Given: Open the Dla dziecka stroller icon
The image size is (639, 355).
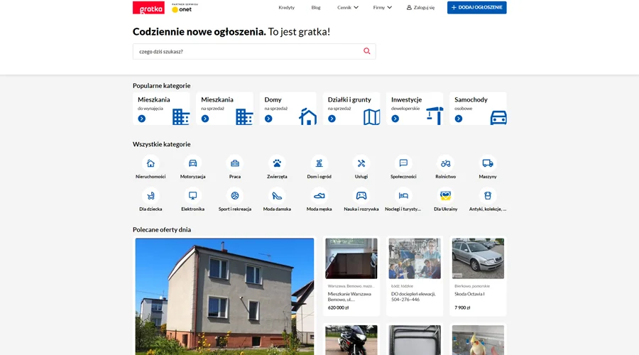Looking at the screenshot, I should [151, 196].
